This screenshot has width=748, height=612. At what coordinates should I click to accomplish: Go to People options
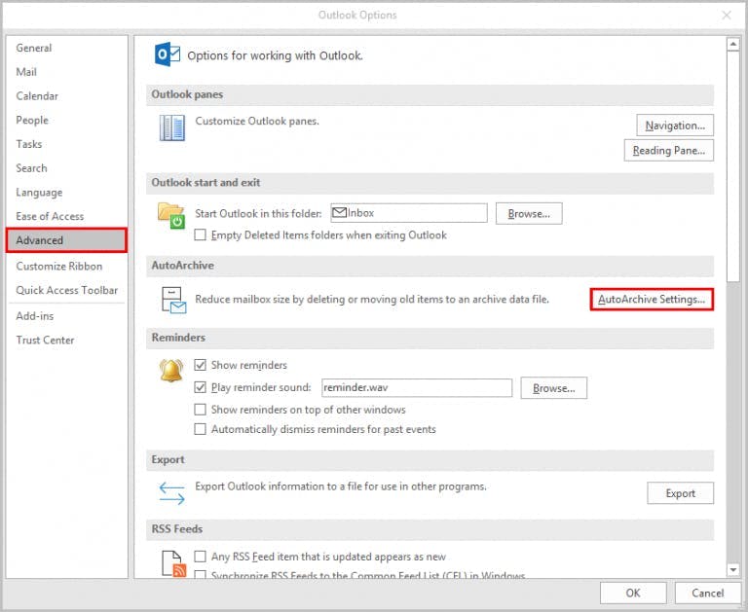tap(67, 120)
